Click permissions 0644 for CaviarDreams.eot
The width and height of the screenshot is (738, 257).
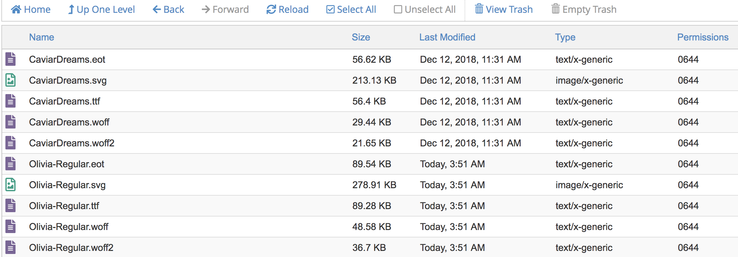(x=688, y=59)
